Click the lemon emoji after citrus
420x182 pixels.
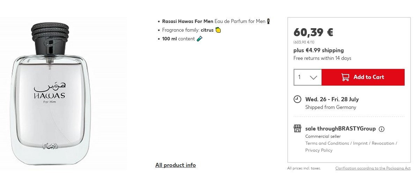(x=218, y=30)
